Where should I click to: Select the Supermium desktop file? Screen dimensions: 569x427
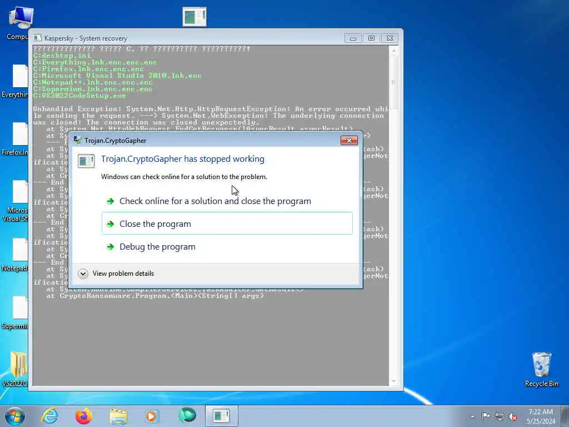[x=15, y=313]
